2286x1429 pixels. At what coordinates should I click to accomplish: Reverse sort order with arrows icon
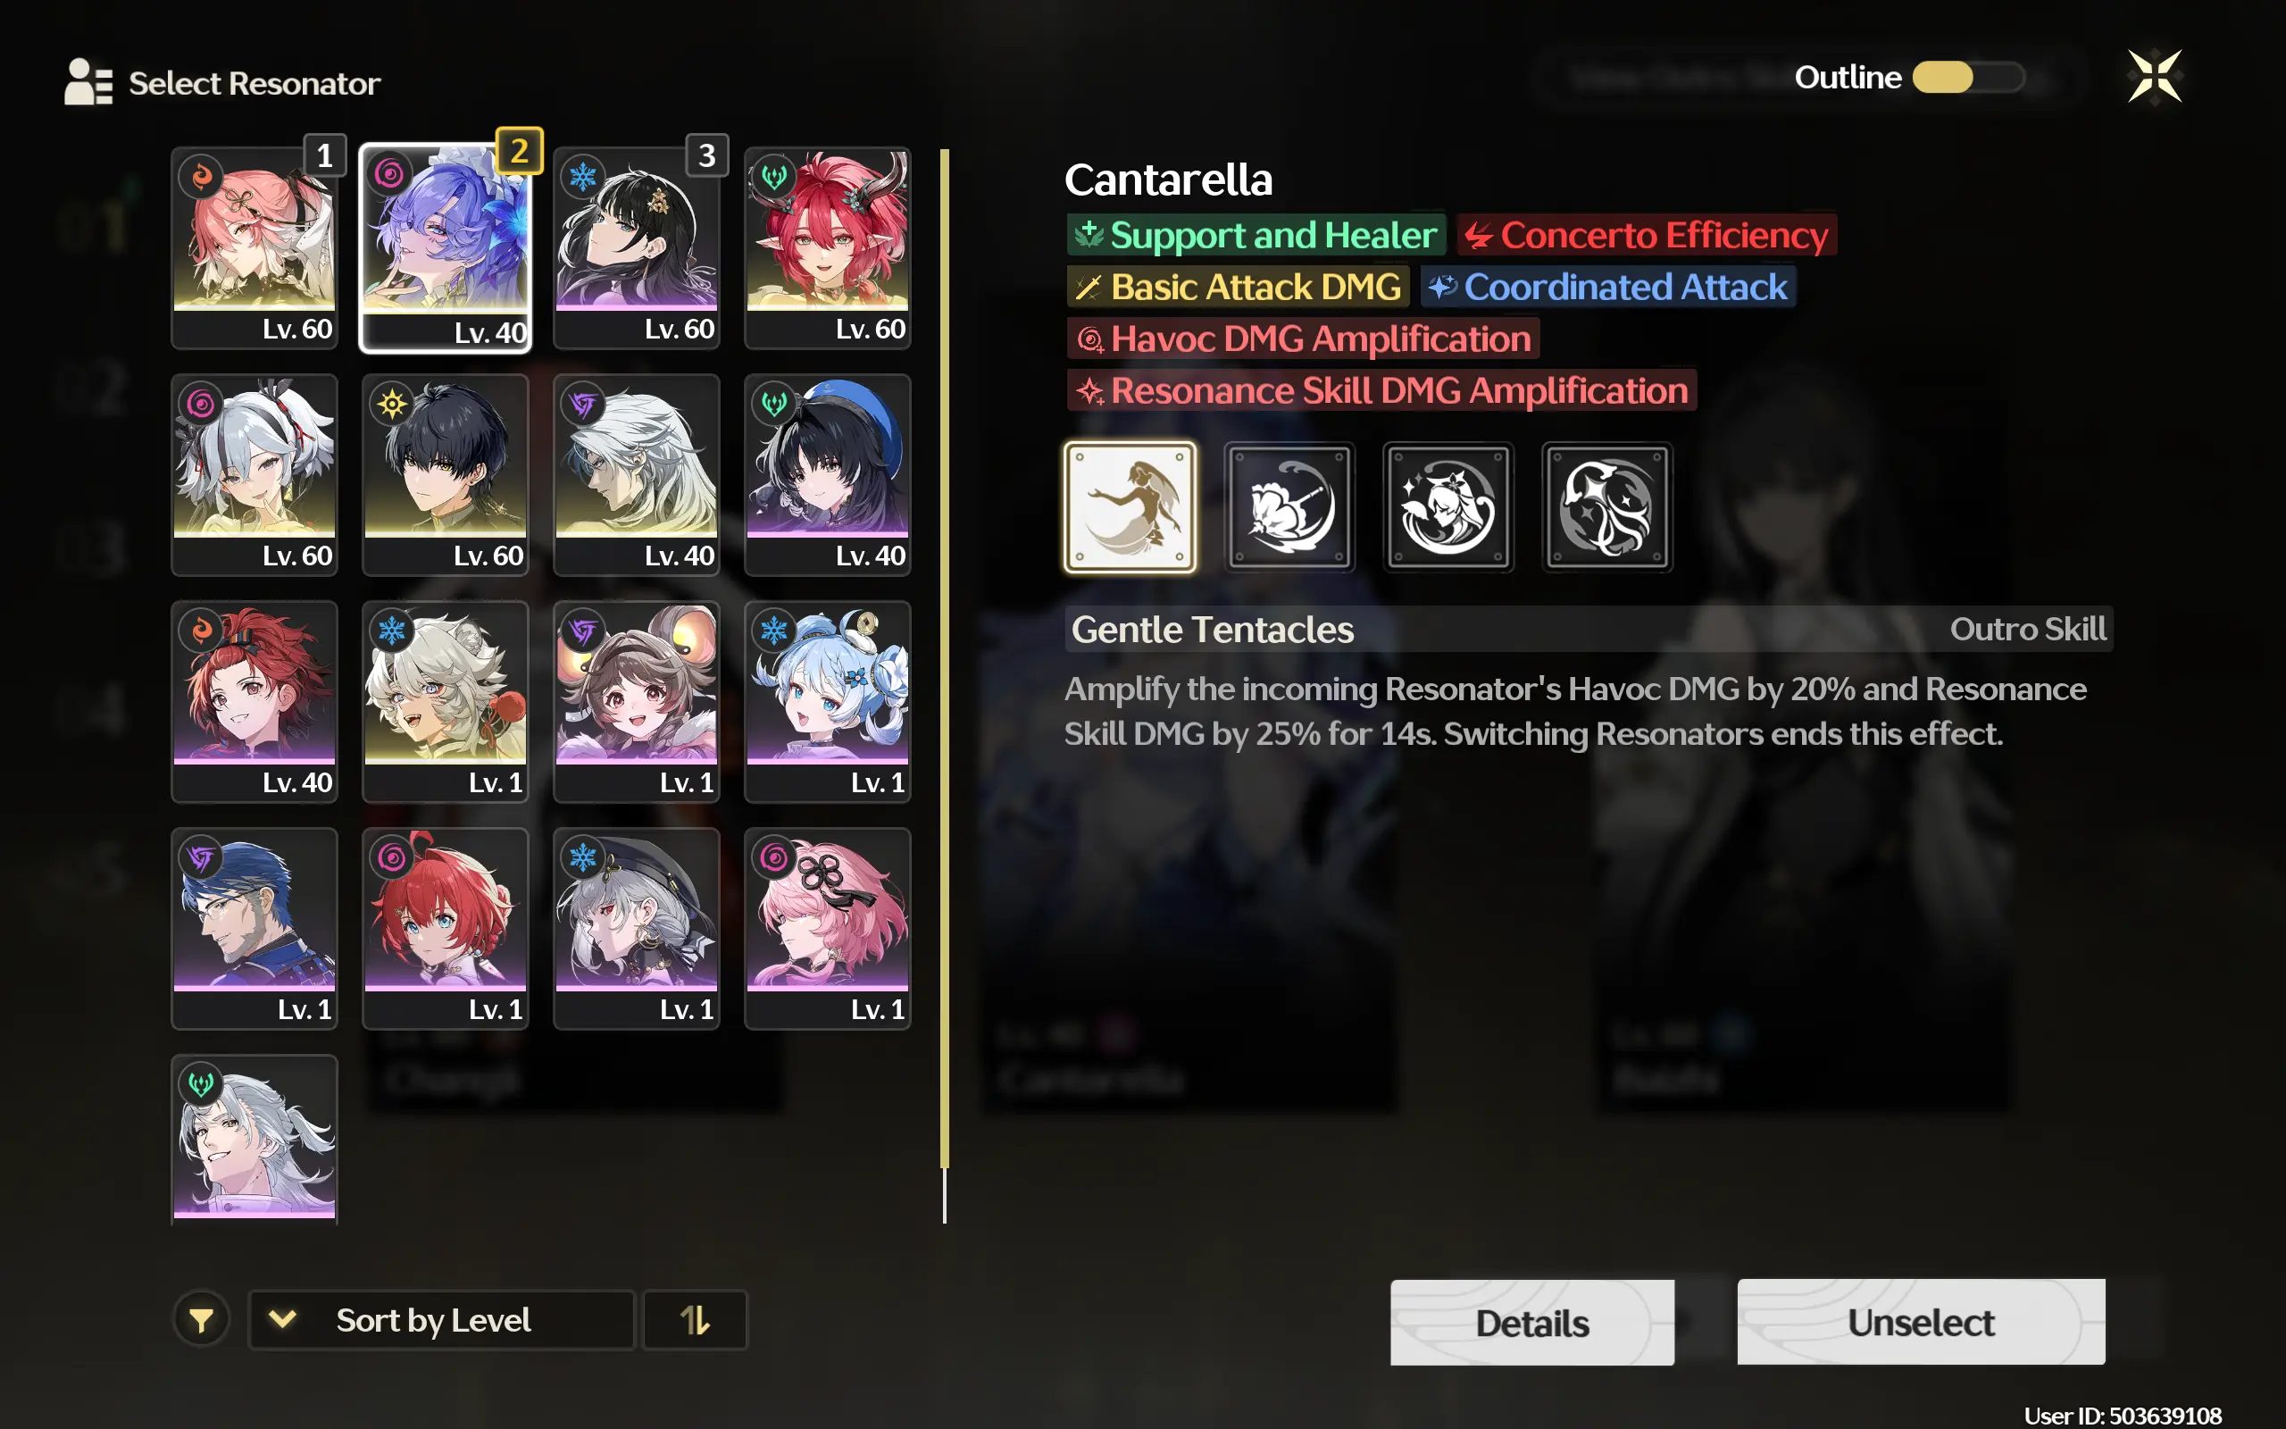tap(695, 1319)
